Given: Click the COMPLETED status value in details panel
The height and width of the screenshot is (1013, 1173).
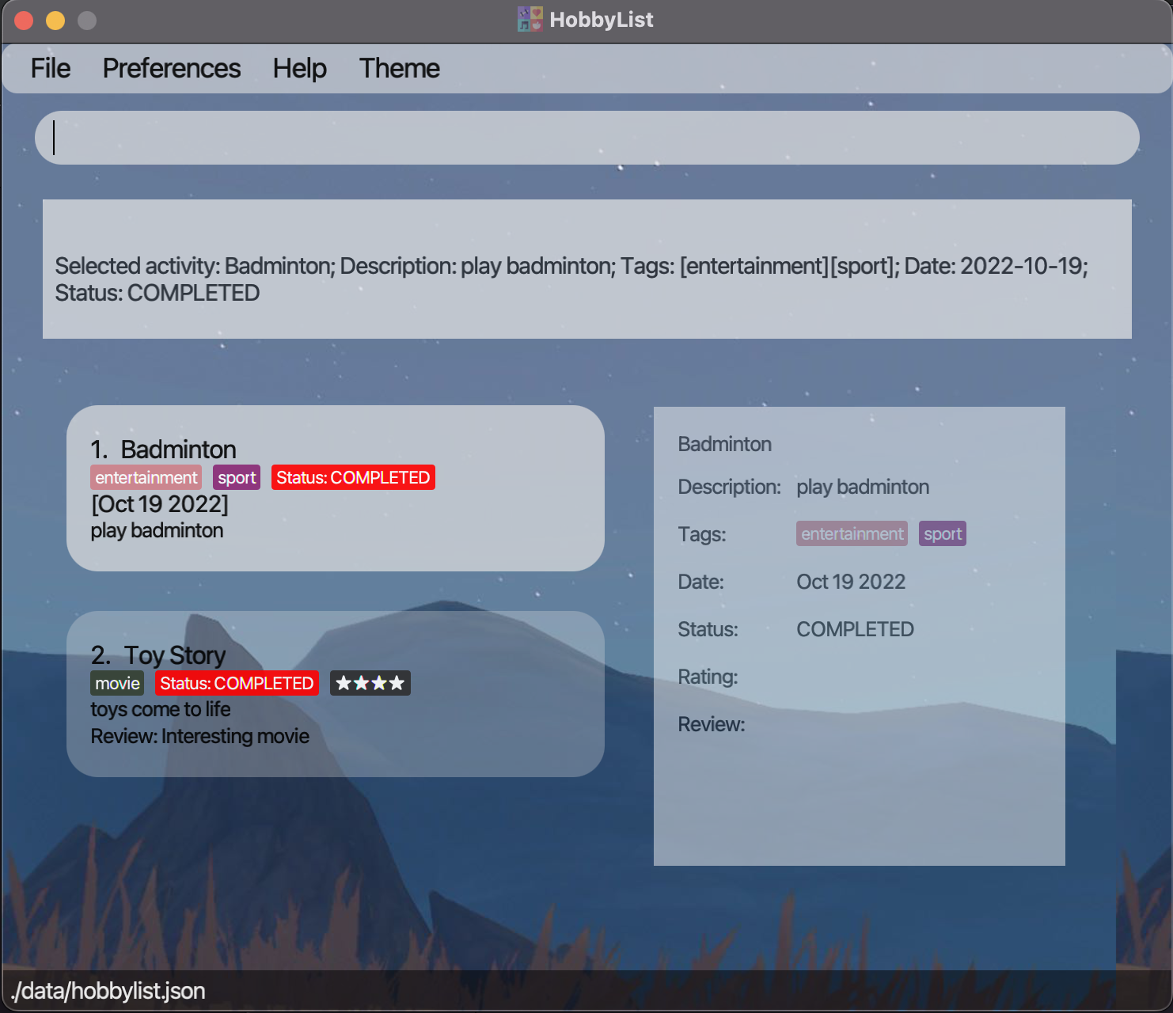Looking at the screenshot, I should tap(855, 629).
